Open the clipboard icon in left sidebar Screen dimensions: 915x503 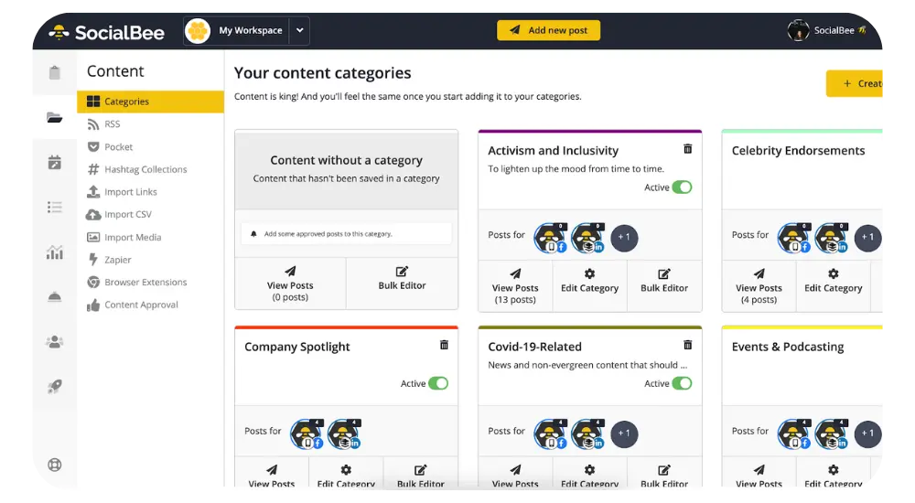tap(54, 73)
